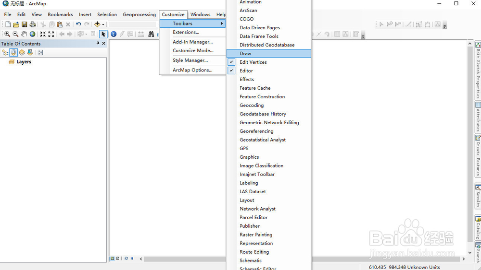Switch TOC to List By Selection
This screenshot has height=270, width=481.
click(30, 53)
